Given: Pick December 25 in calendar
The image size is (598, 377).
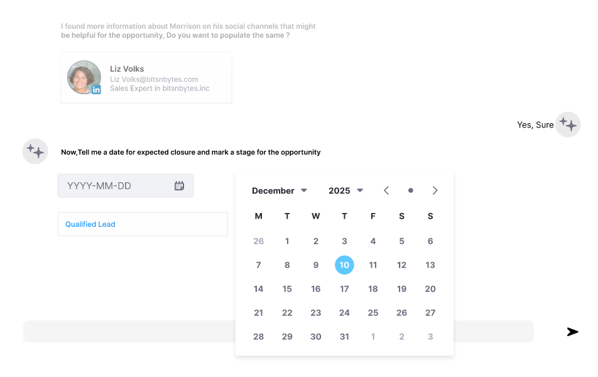Looking at the screenshot, I should 373,313.
